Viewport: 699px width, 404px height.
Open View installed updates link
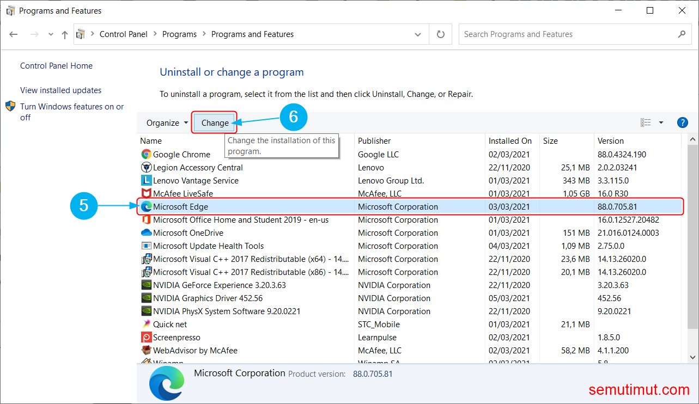61,90
